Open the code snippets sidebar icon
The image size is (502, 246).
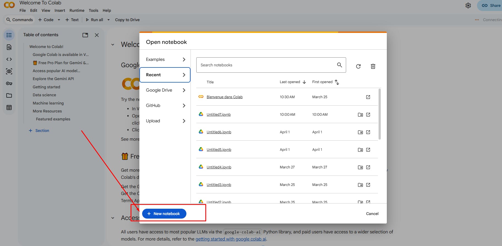9,59
